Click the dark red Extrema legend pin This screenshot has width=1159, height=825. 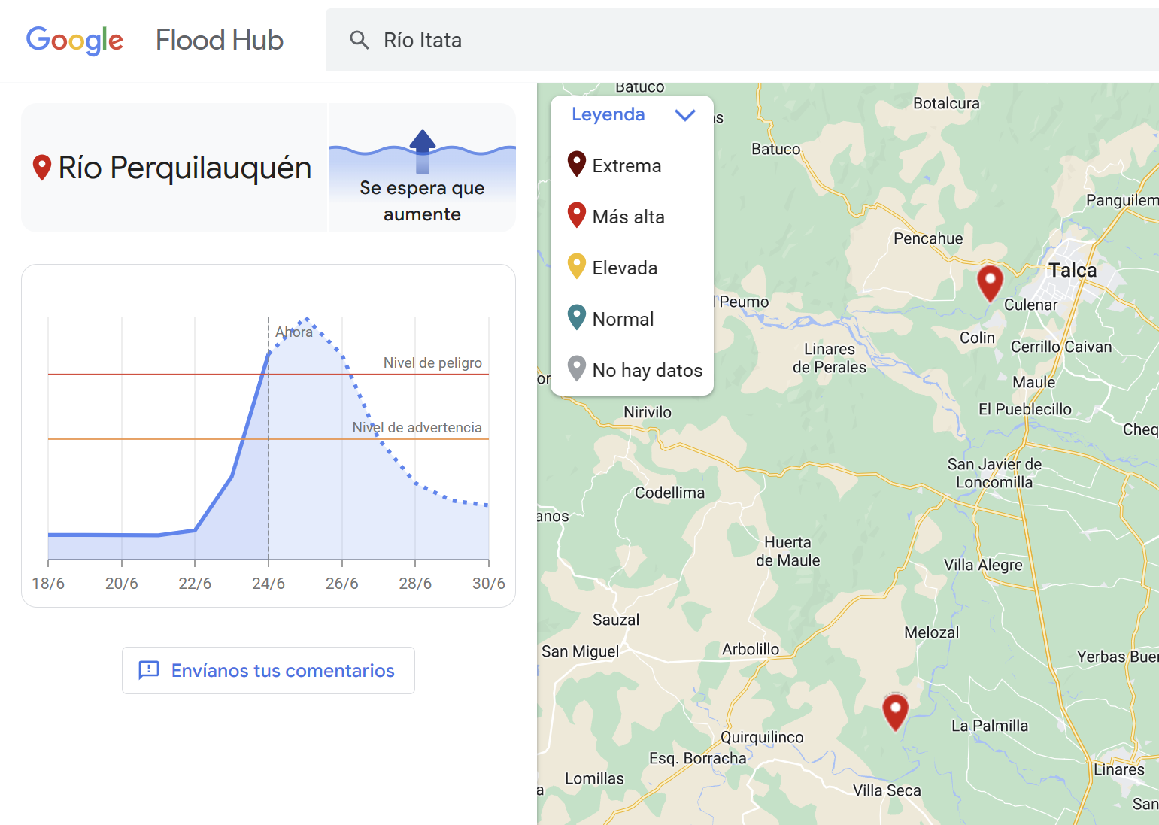pyautogui.click(x=576, y=164)
